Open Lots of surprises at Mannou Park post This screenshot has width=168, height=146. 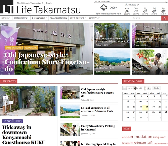(x=97, y=110)
